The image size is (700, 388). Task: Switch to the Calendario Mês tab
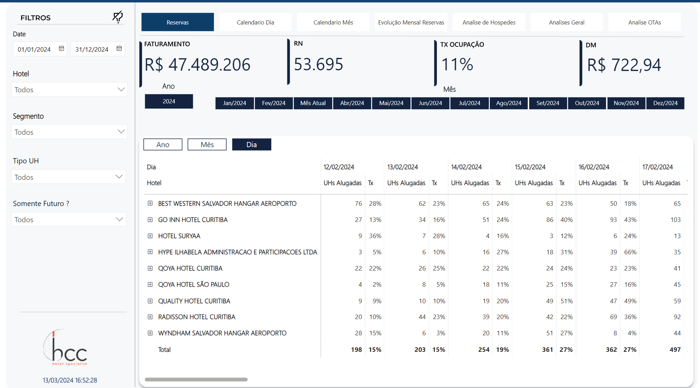tap(333, 22)
